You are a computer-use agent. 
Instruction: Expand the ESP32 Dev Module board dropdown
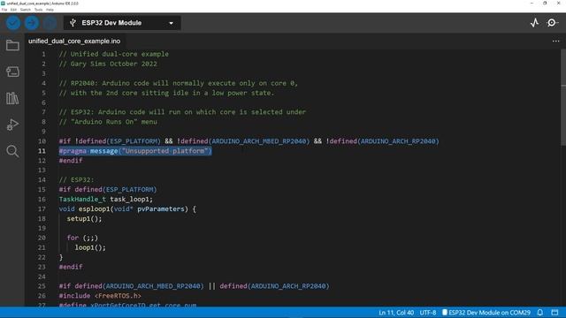171,23
